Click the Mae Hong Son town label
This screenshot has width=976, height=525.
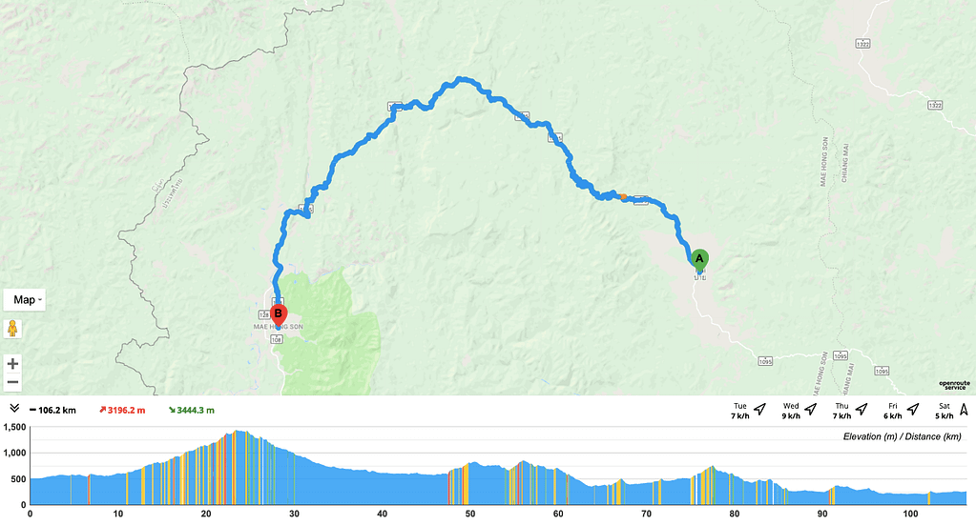pos(279,327)
